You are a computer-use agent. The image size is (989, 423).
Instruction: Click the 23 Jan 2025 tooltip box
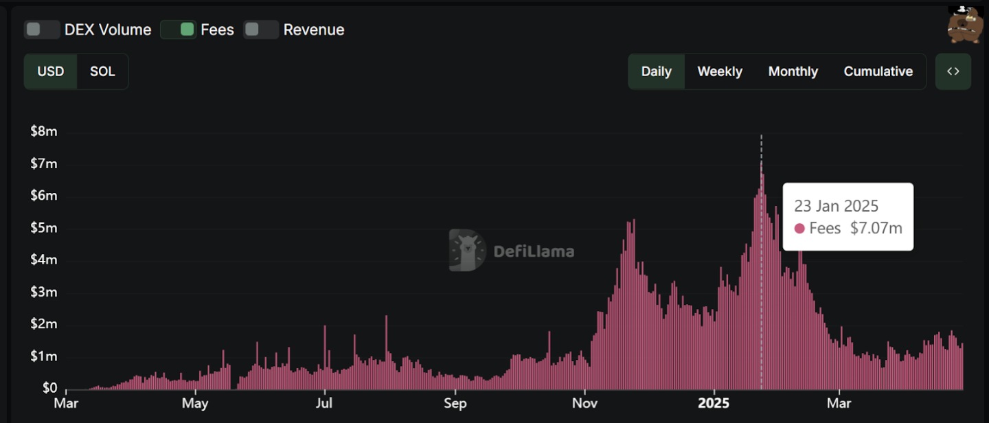coord(848,216)
